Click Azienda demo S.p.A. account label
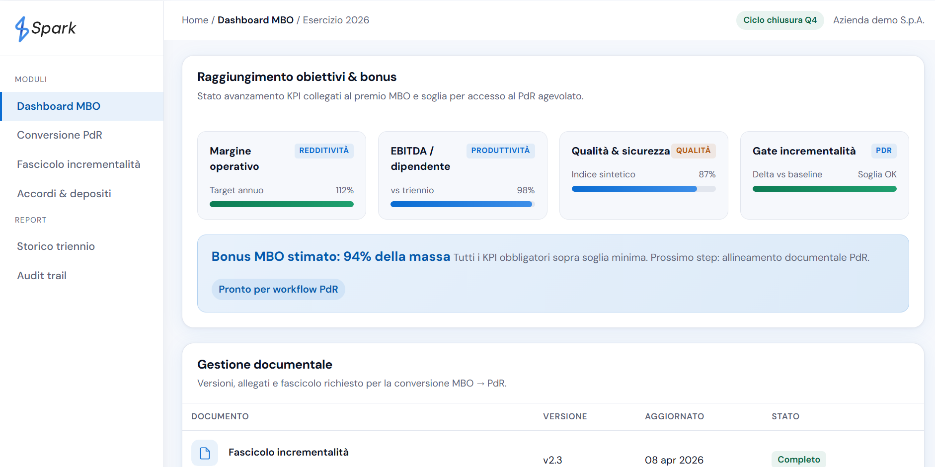Viewport: 935px width, 467px height. (x=878, y=20)
